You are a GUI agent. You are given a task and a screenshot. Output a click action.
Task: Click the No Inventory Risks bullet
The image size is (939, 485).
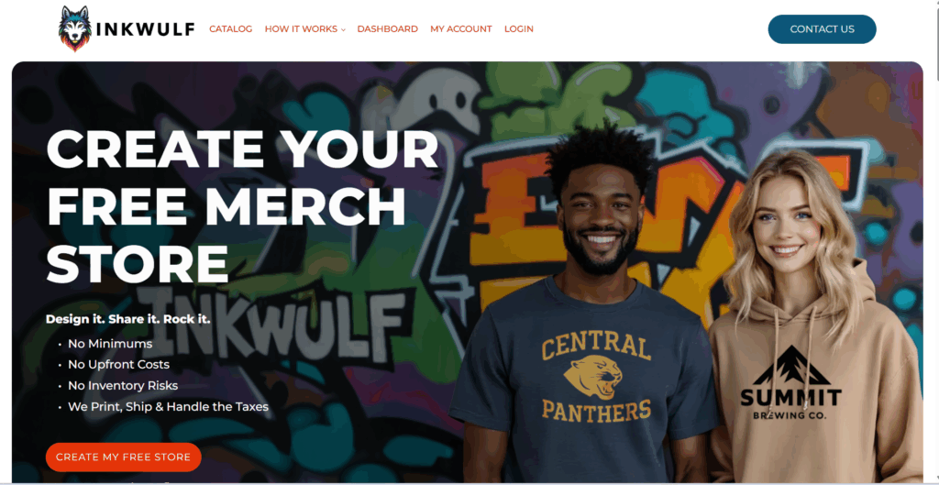123,386
